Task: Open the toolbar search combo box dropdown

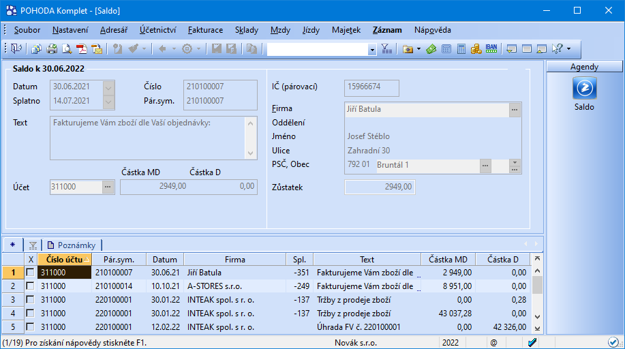Action: (372, 50)
